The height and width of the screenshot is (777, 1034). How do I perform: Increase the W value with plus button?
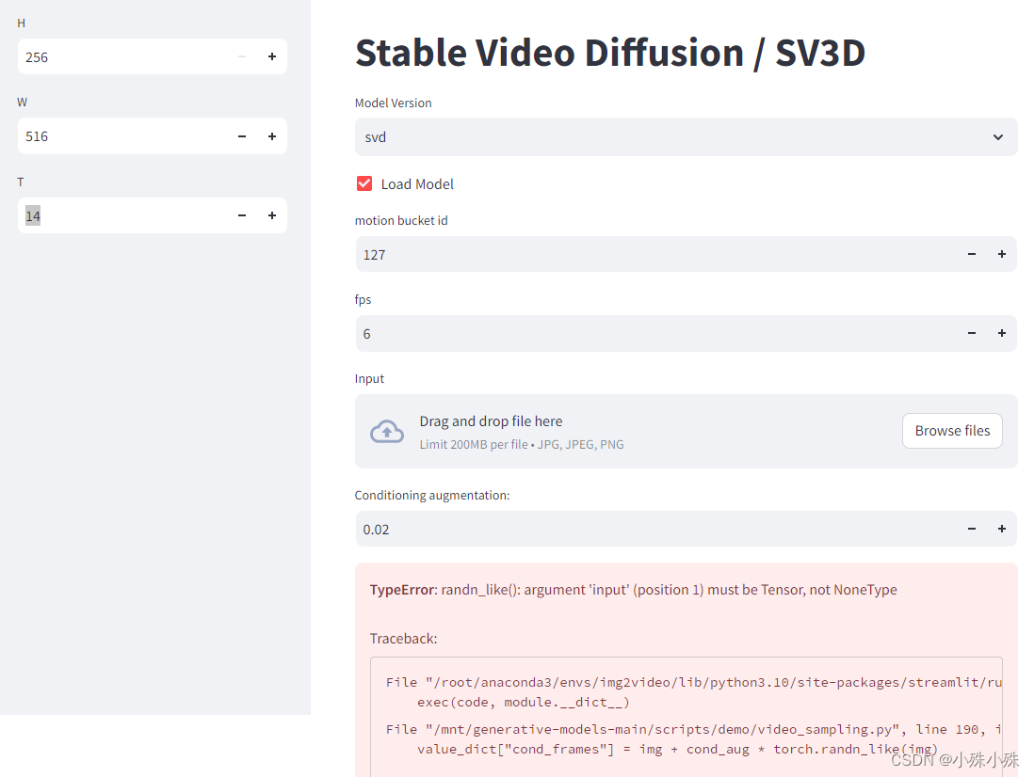[x=272, y=136]
